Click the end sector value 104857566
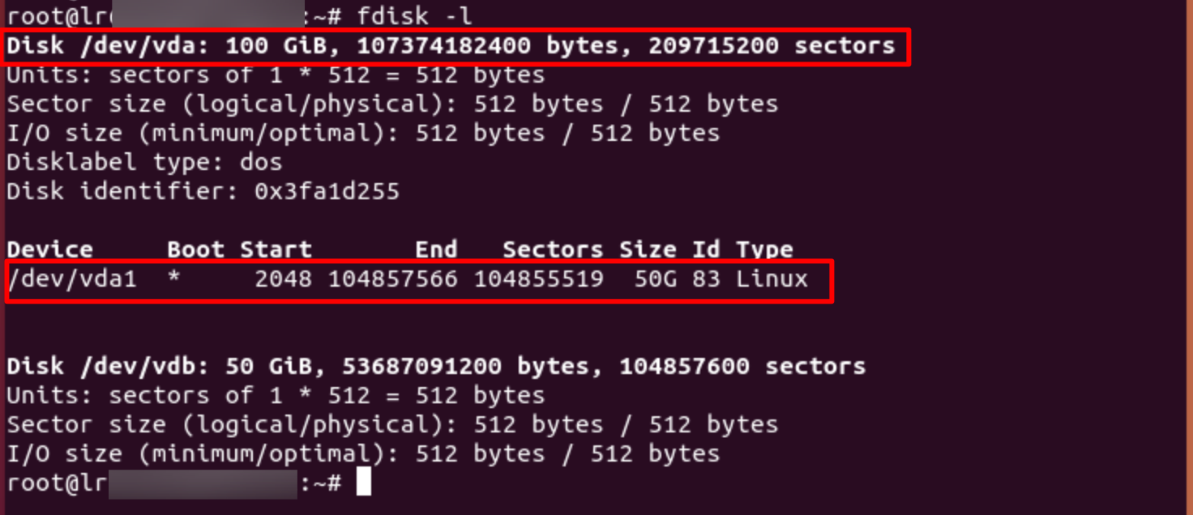 392,279
